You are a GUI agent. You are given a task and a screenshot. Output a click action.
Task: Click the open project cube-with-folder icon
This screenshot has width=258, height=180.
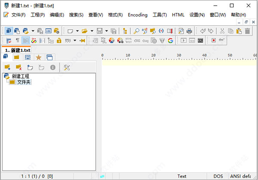[x=26, y=31]
